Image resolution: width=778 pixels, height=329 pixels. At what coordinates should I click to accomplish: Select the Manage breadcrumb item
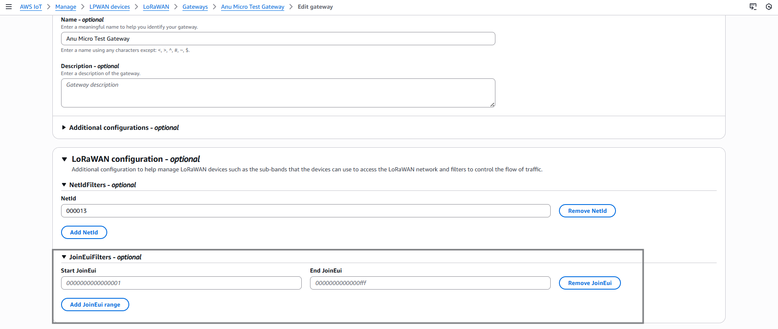coord(66,7)
